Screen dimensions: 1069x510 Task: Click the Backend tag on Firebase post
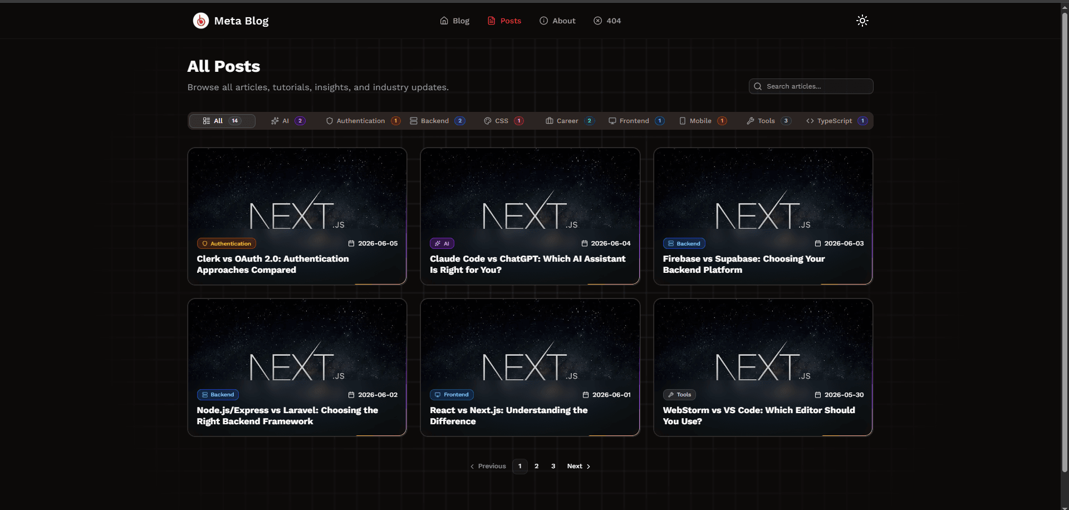684,243
